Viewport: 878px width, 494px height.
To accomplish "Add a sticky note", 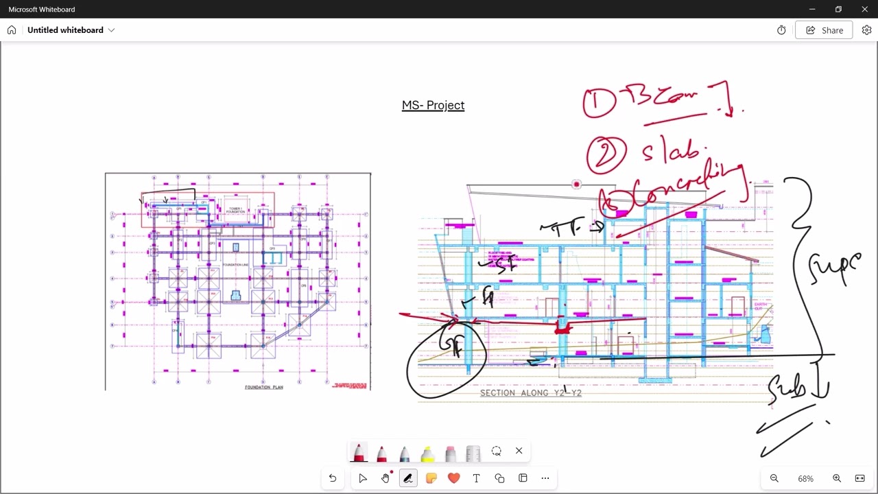I will tap(431, 478).
